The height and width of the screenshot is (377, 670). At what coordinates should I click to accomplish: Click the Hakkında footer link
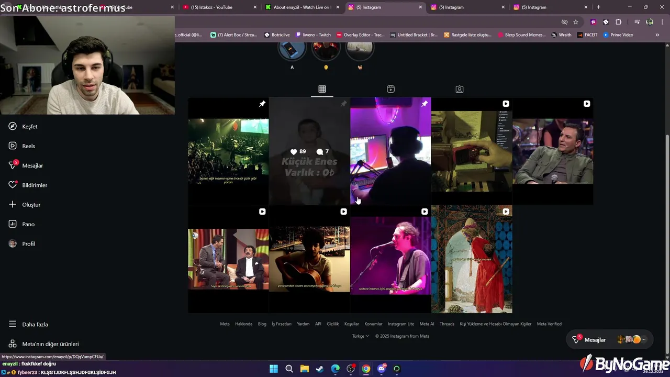[243, 324]
